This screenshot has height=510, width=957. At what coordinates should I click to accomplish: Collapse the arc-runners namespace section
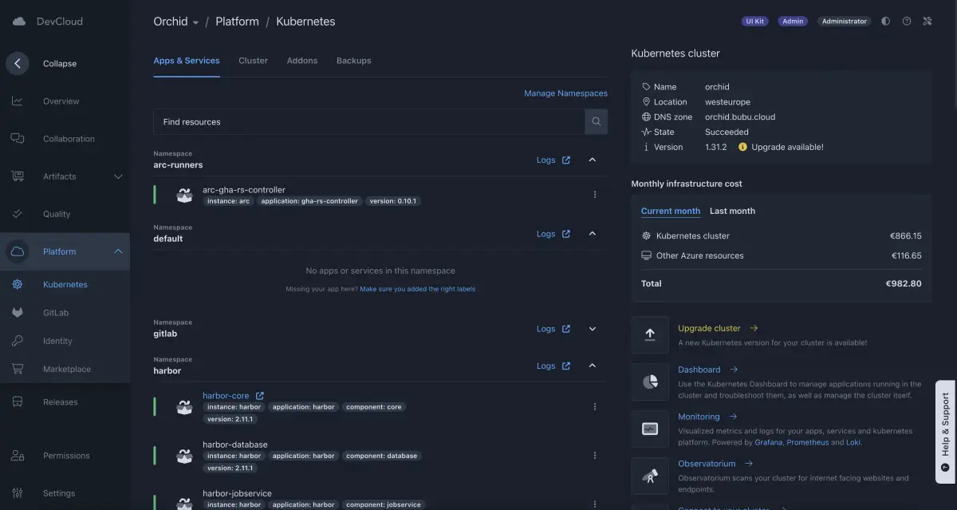click(x=593, y=160)
